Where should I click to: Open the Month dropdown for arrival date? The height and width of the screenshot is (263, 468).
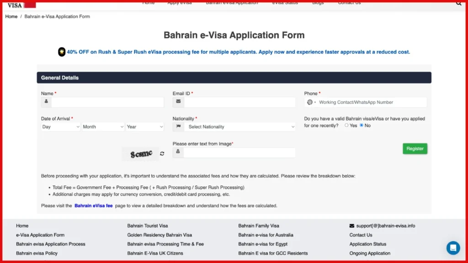pyautogui.click(x=103, y=127)
